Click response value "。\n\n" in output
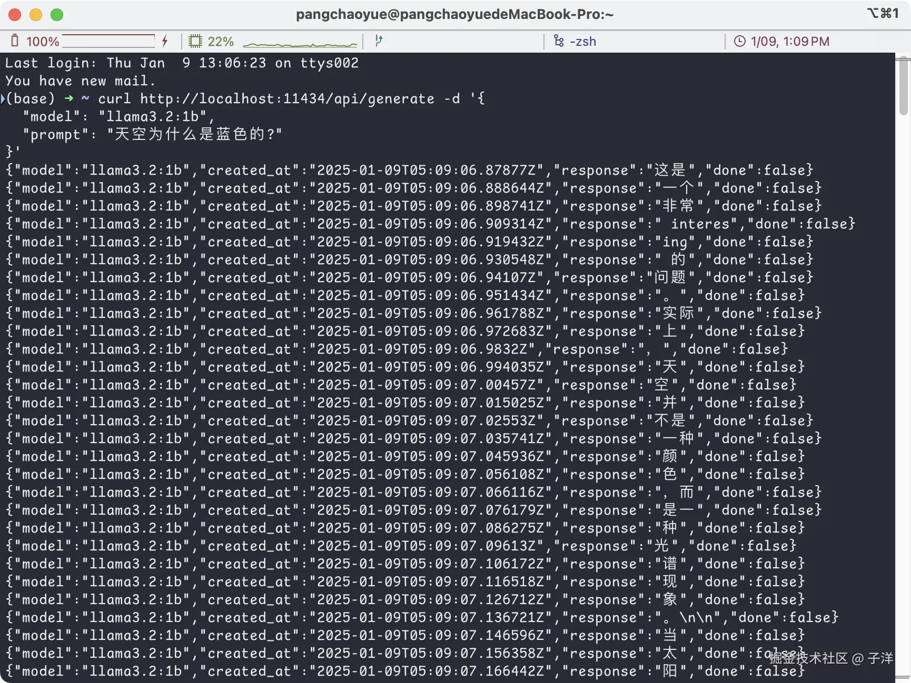Viewport: 911px width, 683px height. point(687,617)
